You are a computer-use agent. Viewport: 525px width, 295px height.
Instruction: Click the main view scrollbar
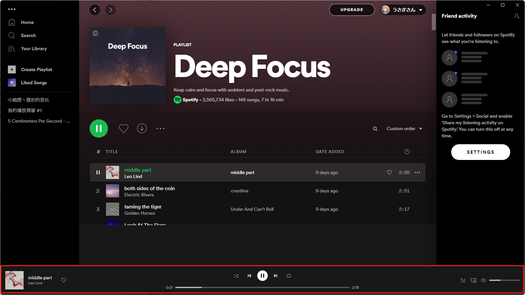click(x=434, y=22)
